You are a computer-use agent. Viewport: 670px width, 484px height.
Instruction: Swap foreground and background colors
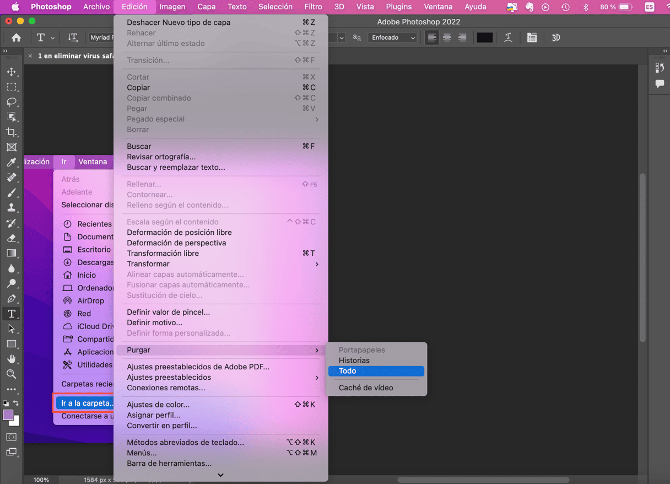pyautogui.click(x=16, y=404)
